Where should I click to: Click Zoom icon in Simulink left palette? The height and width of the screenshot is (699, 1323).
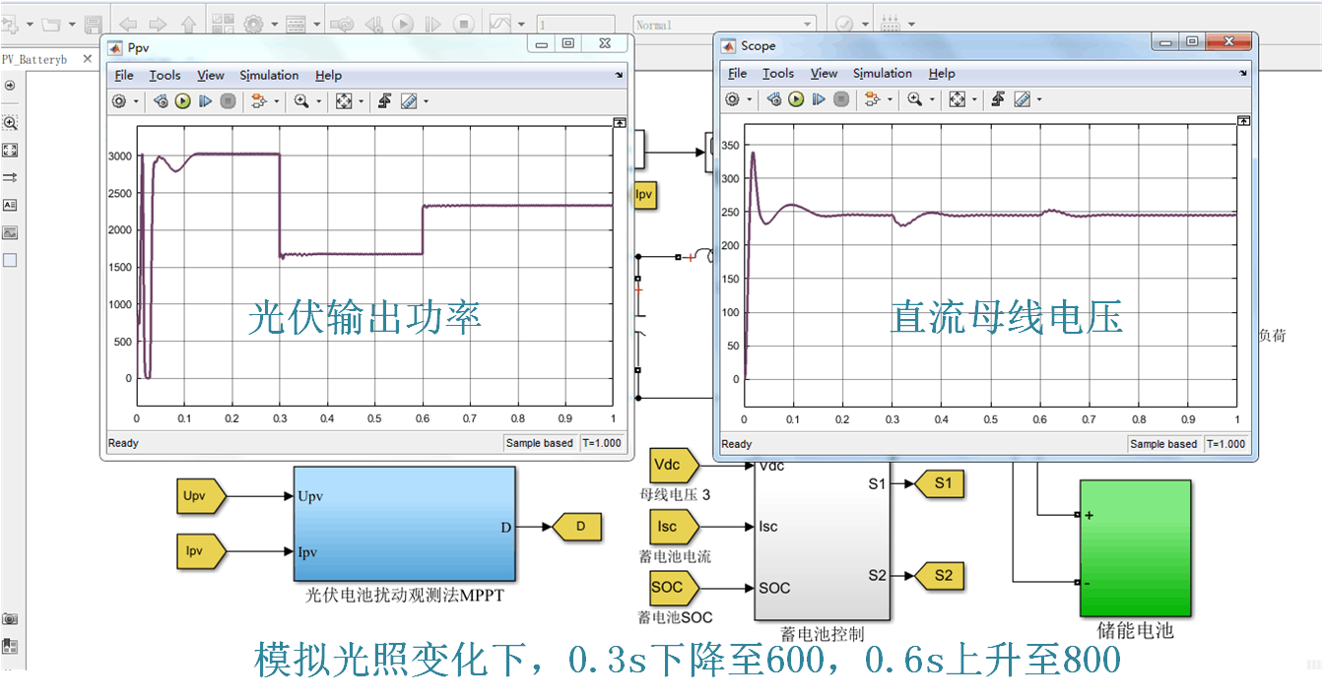pos(10,123)
